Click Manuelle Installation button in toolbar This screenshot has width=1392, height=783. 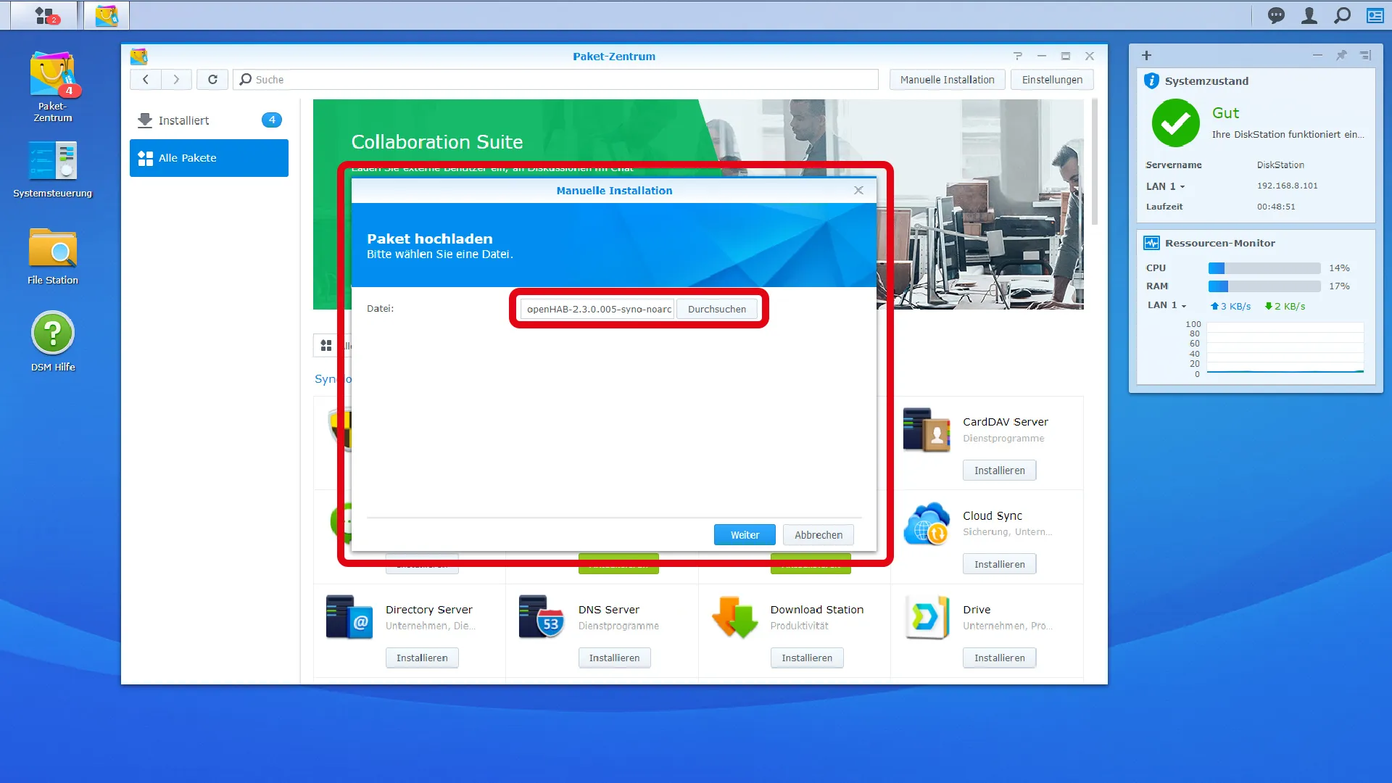click(x=947, y=80)
